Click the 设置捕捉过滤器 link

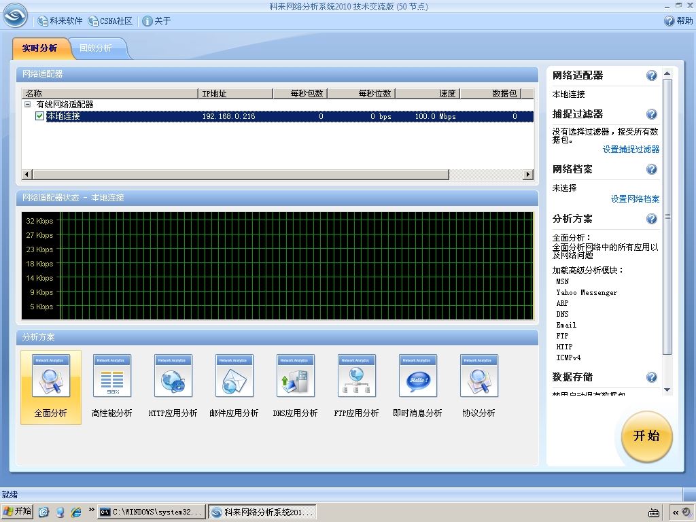tap(631, 150)
